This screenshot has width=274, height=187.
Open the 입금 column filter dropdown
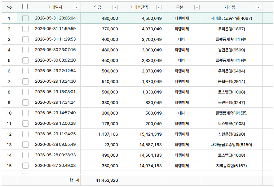115,7
